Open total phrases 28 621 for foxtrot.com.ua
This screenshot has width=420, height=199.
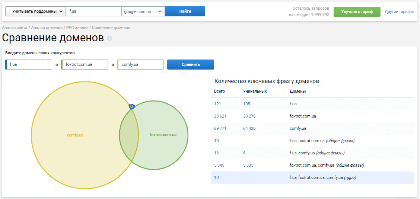click(220, 116)
